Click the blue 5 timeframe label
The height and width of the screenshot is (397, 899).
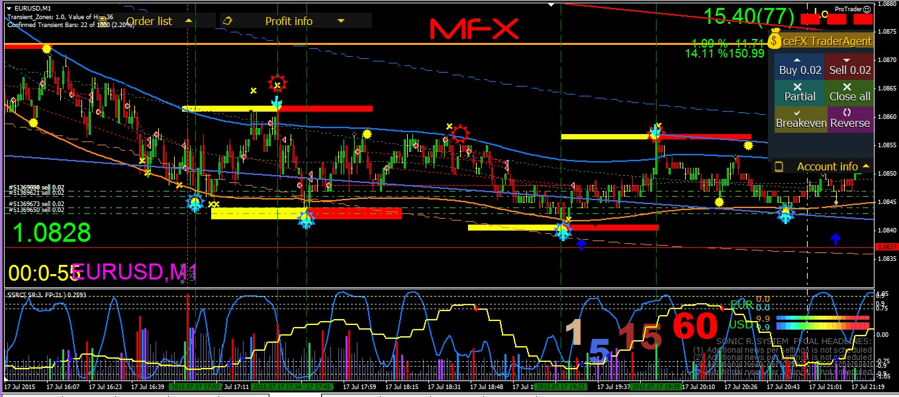pyautogui.click(x=600, y=351)
